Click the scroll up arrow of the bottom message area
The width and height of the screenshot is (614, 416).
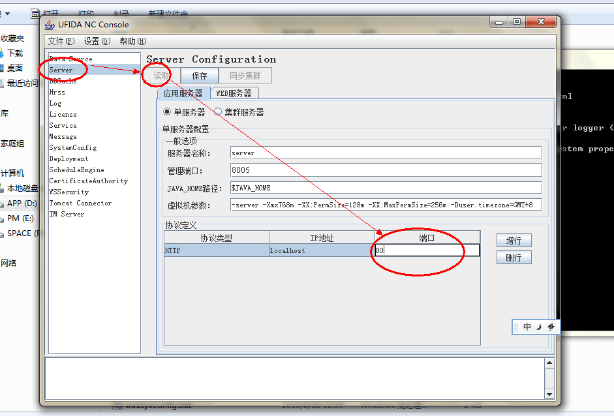(549, 363)
